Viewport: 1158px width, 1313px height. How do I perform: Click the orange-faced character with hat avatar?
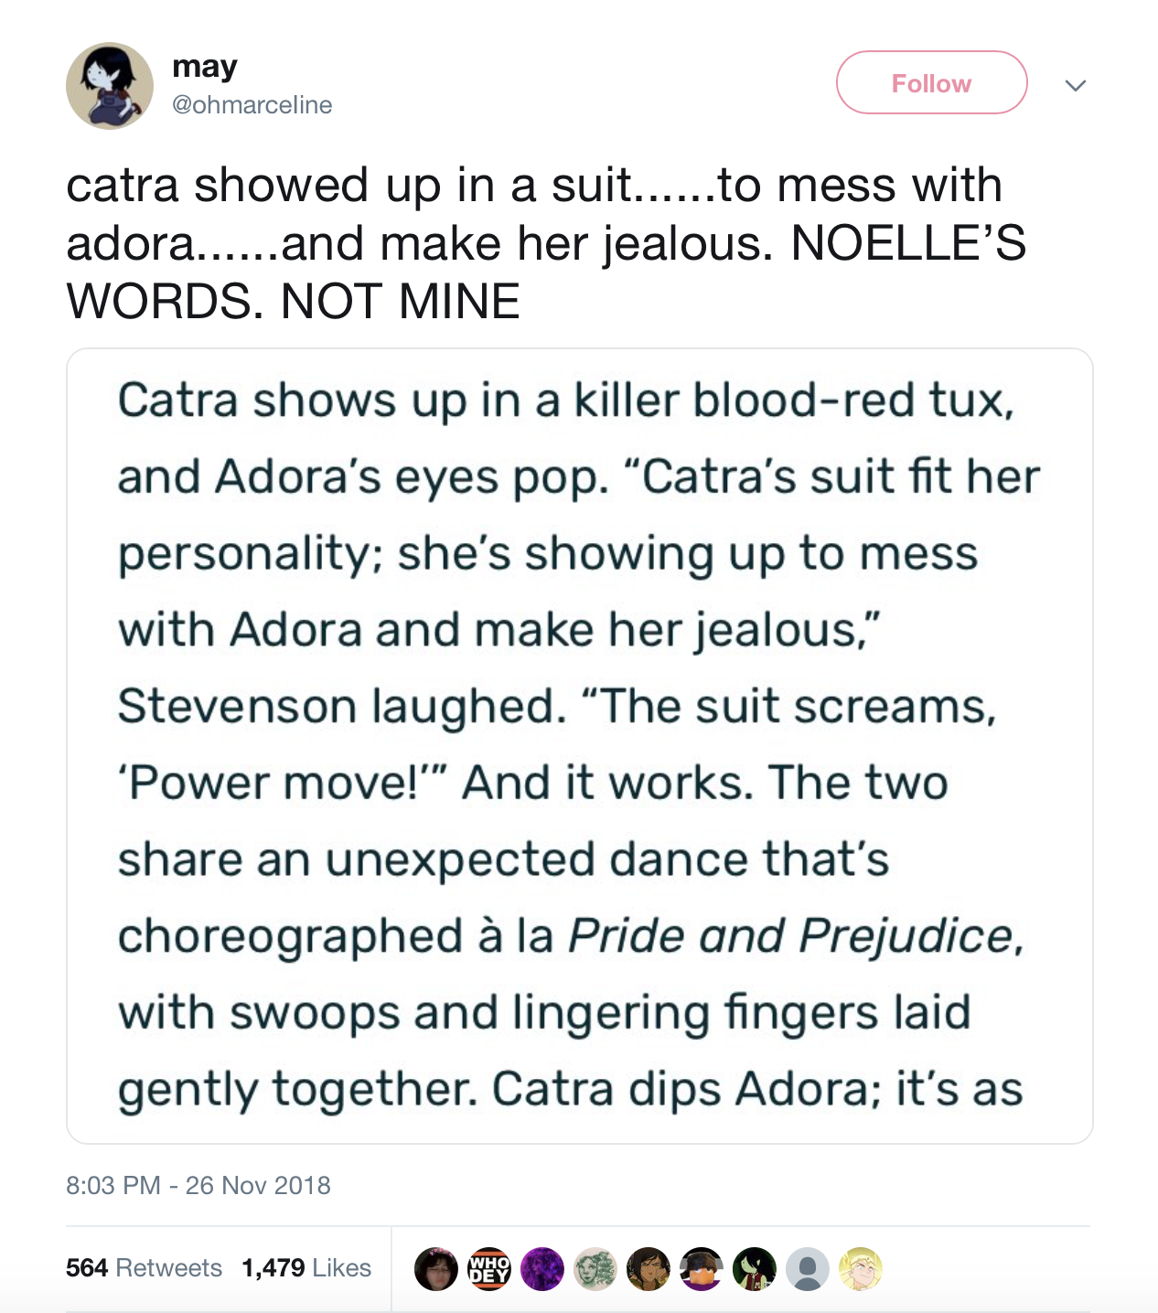coord(702,1269)
